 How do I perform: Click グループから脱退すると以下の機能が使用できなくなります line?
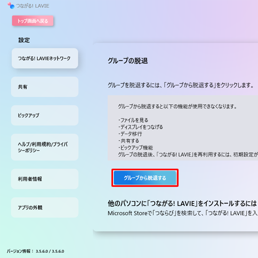click(x=178, y=107)
